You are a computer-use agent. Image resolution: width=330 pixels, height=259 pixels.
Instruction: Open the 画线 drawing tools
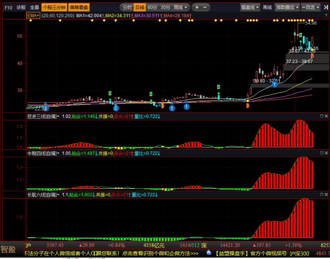coord(267,7)
